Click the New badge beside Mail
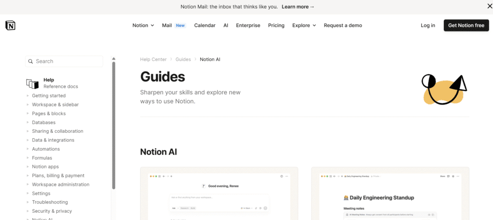 click(x=181, y=26)
